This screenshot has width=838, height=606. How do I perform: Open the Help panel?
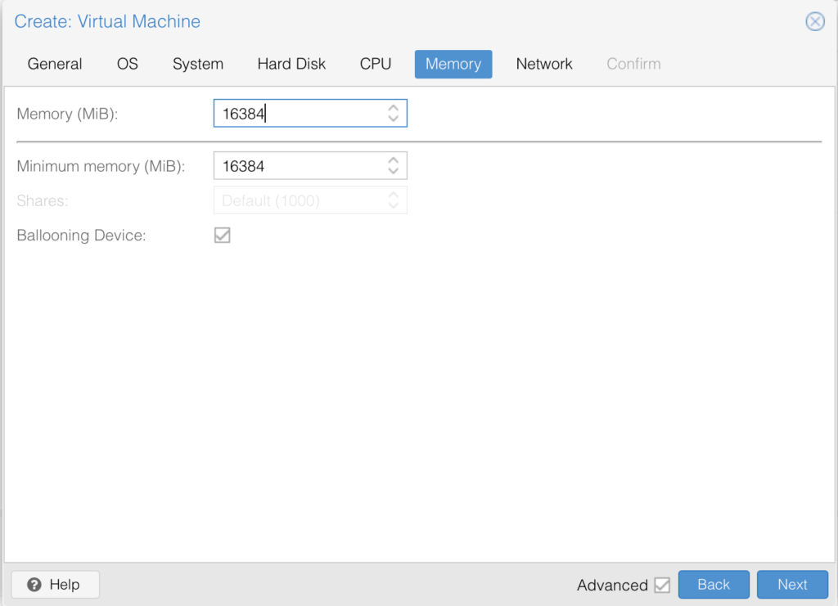click(55, 584)
